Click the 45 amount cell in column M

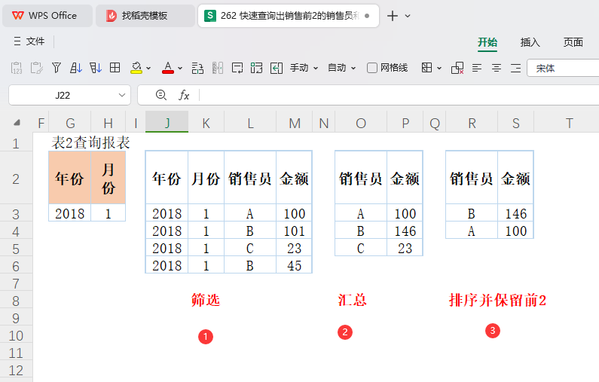(294, 265)
